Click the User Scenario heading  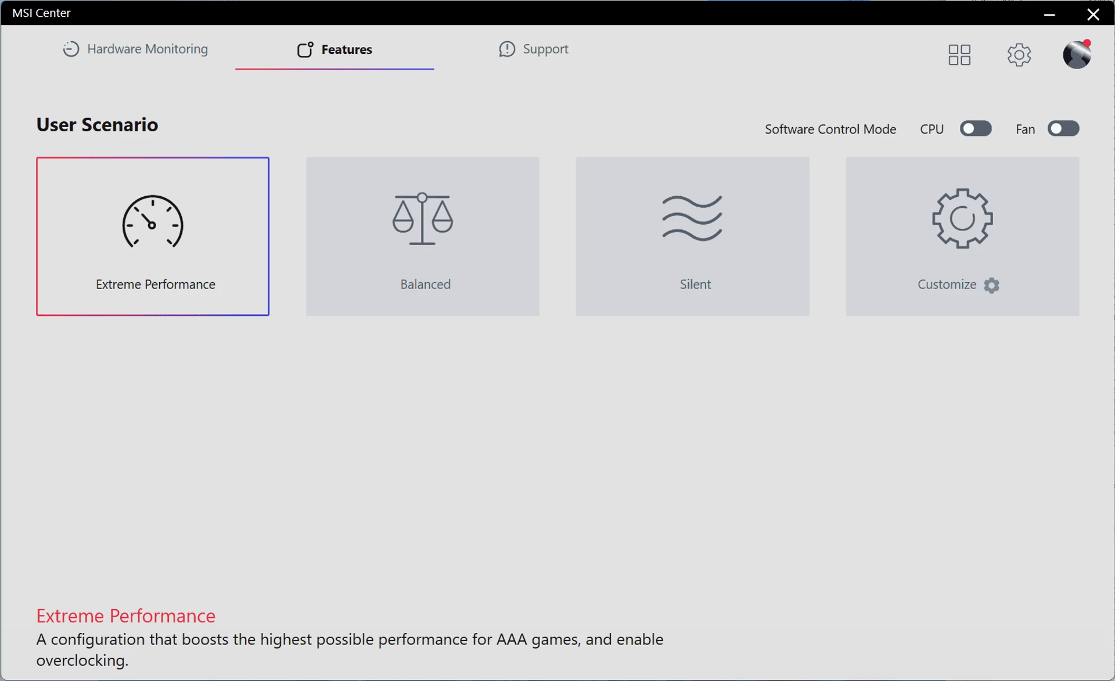pos(97,125)
